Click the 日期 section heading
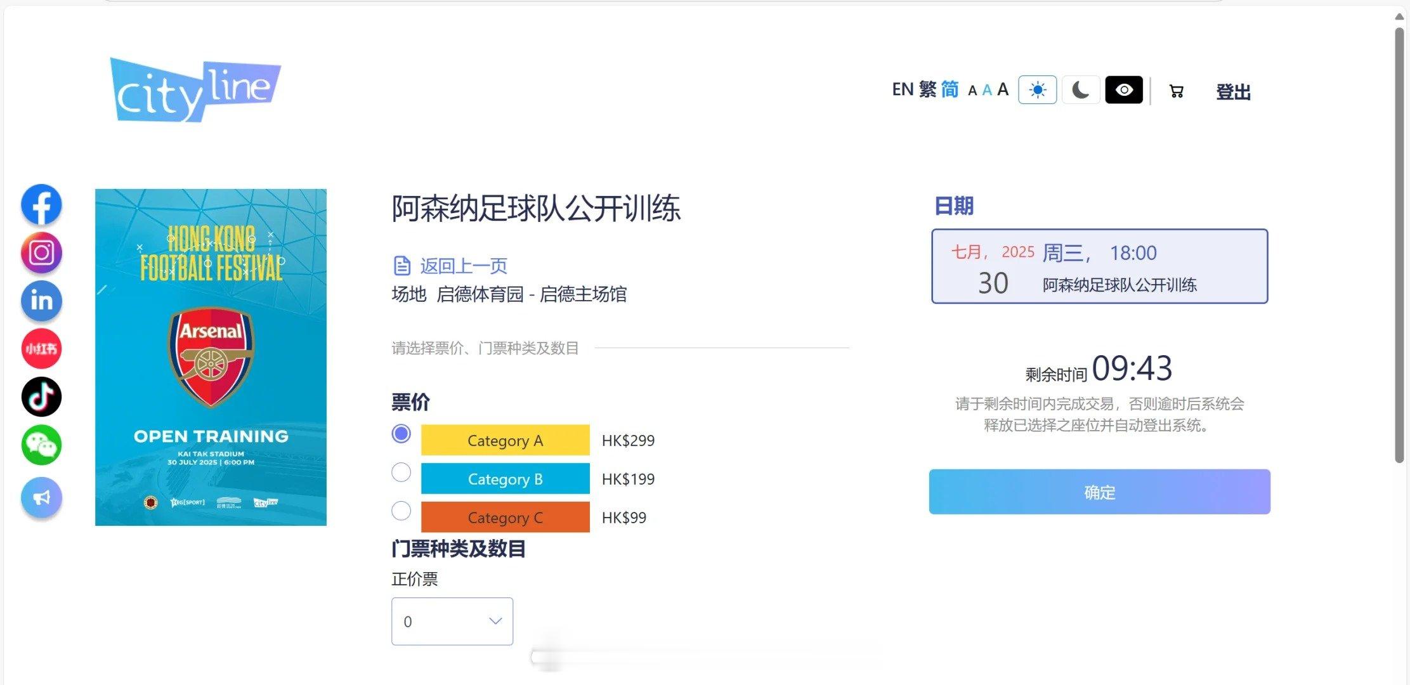The height and width of the screenshot is (685, 1410). click(x=953, y=206)
